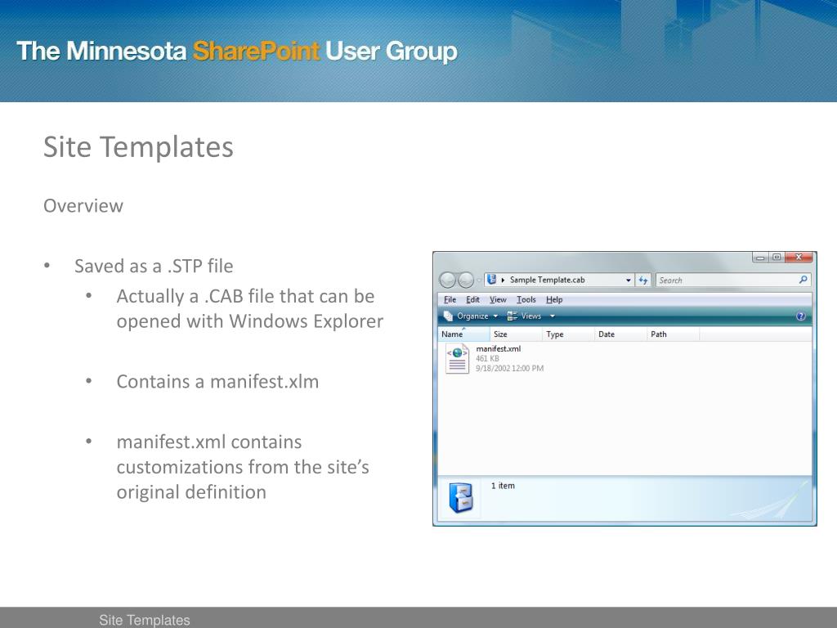Open the View menu
This screenshot has height=628, width=837.
click(498, 299)
